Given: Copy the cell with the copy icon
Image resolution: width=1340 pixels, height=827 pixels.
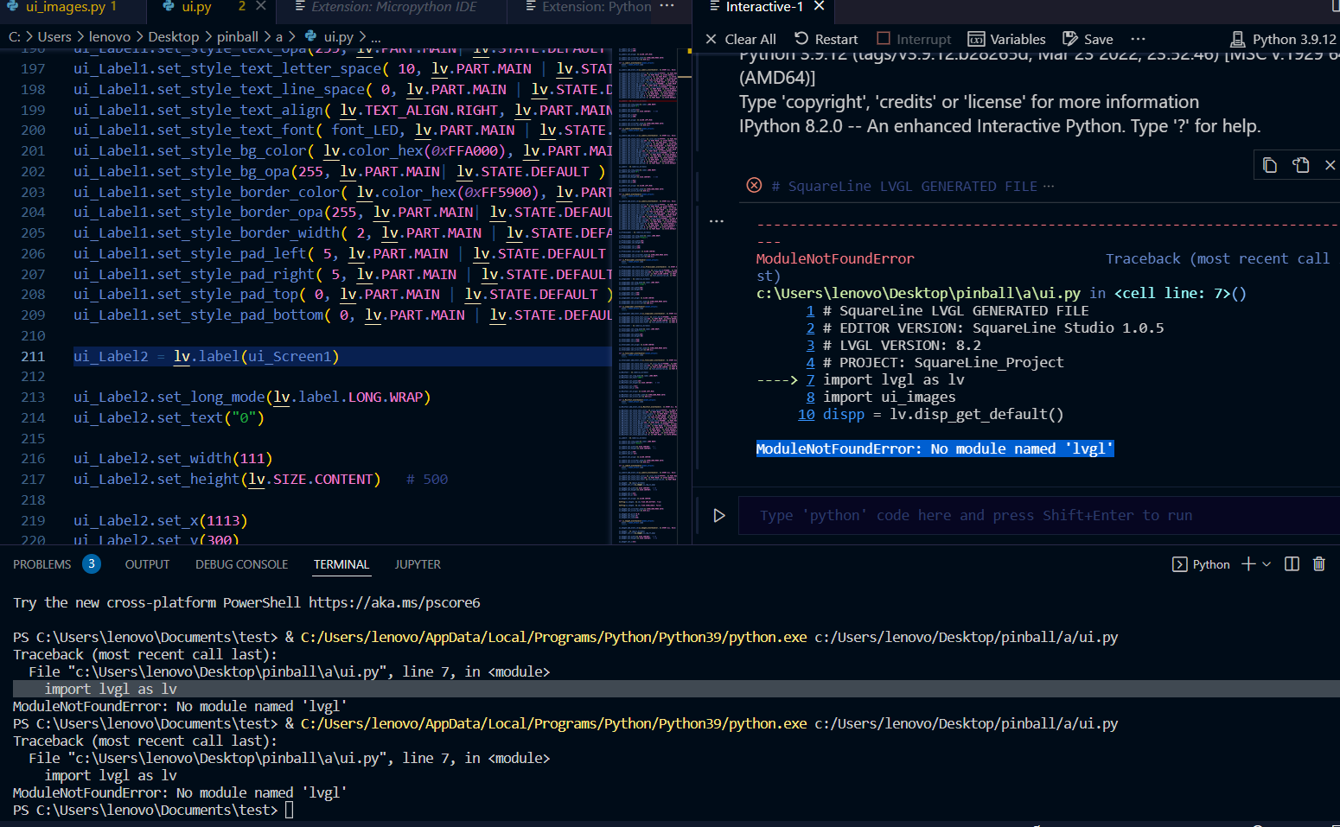Looking at the screenshot, I should [1269, 165].
